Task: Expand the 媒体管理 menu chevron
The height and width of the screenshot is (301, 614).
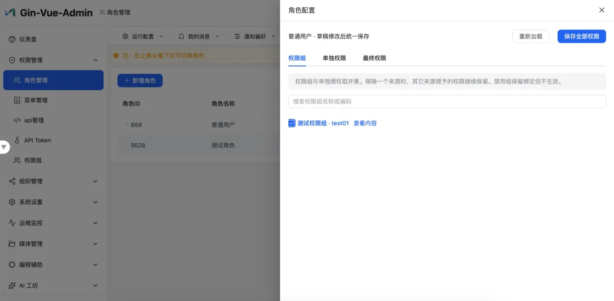Action: [95, 244]
